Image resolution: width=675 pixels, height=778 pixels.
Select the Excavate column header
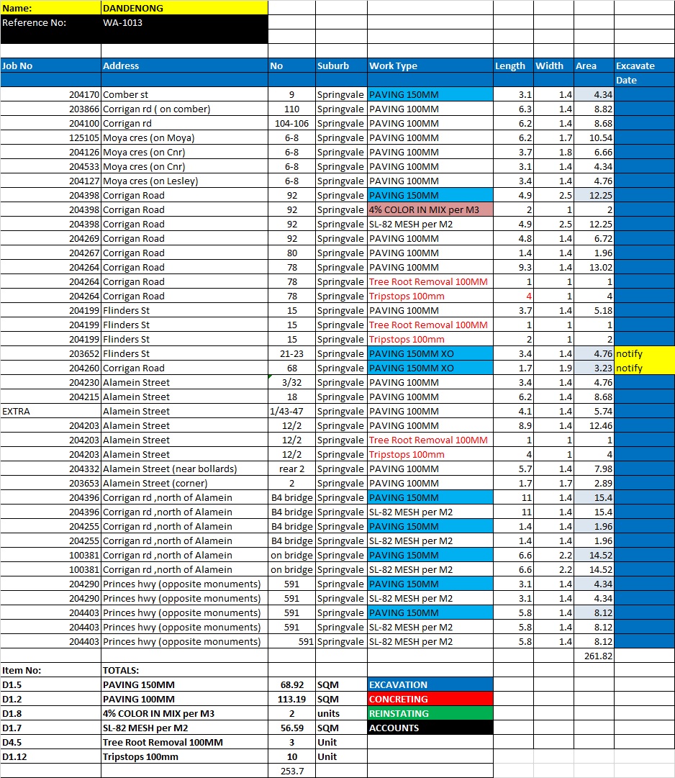[x=644, y=65]
